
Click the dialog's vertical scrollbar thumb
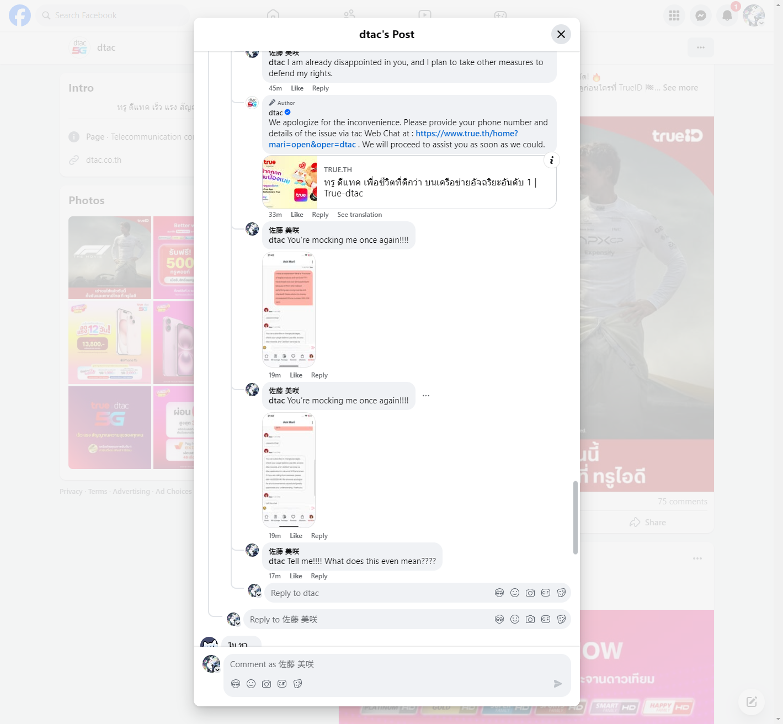tap(575, 518)
